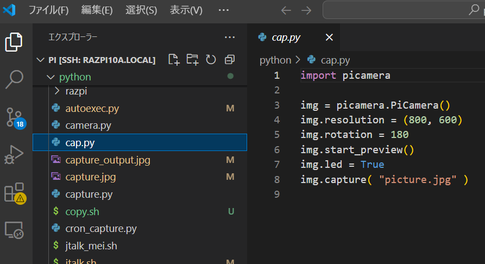The width and height of the screenshot is (485, 264).
Task: Open the Search view
Action: [14, 79]
